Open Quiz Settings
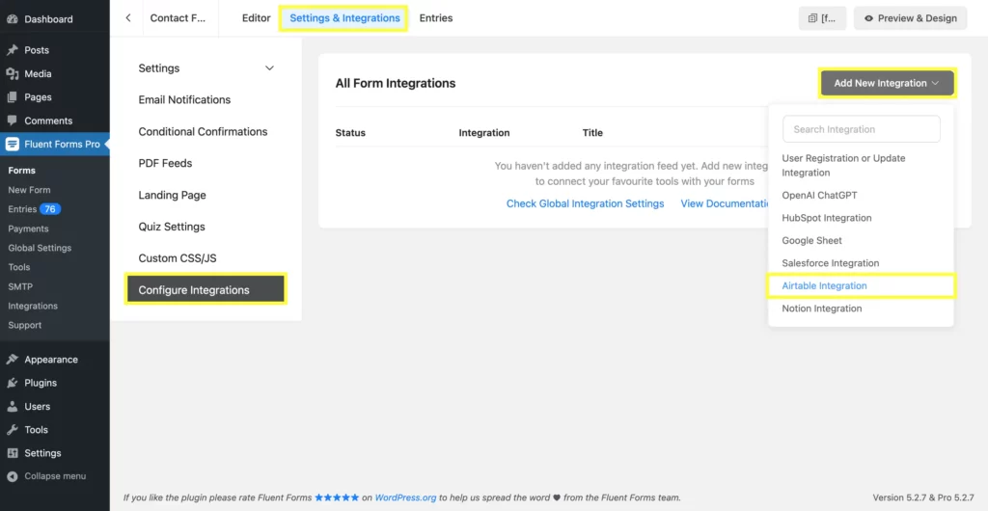 (x=172, y=227)
